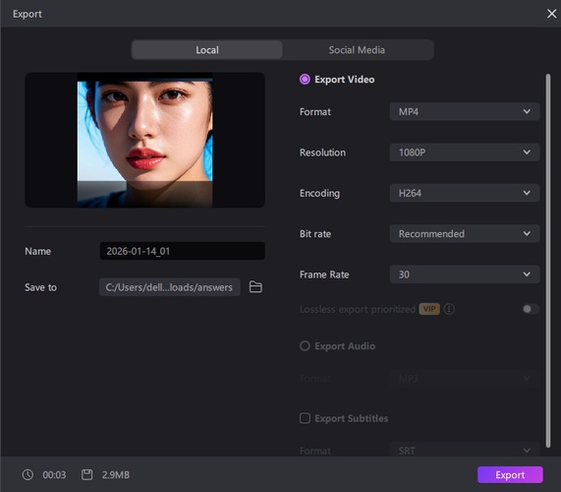Click the 2.9MB file size text
561x492 pixels.
pyautogui.click(x=116, y=475)
